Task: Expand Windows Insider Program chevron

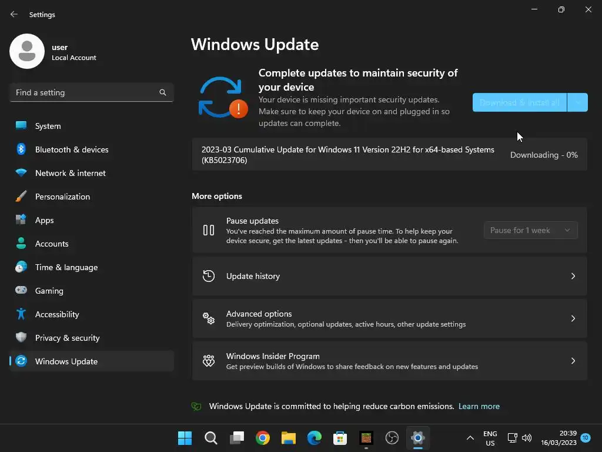Action: coord(573,361)
